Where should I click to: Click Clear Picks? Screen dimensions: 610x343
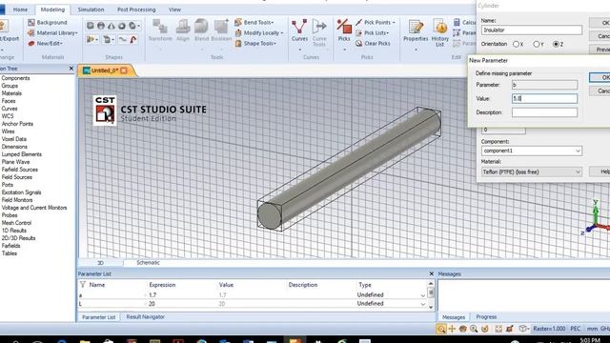pyautogui.click(x=373, y=44)
